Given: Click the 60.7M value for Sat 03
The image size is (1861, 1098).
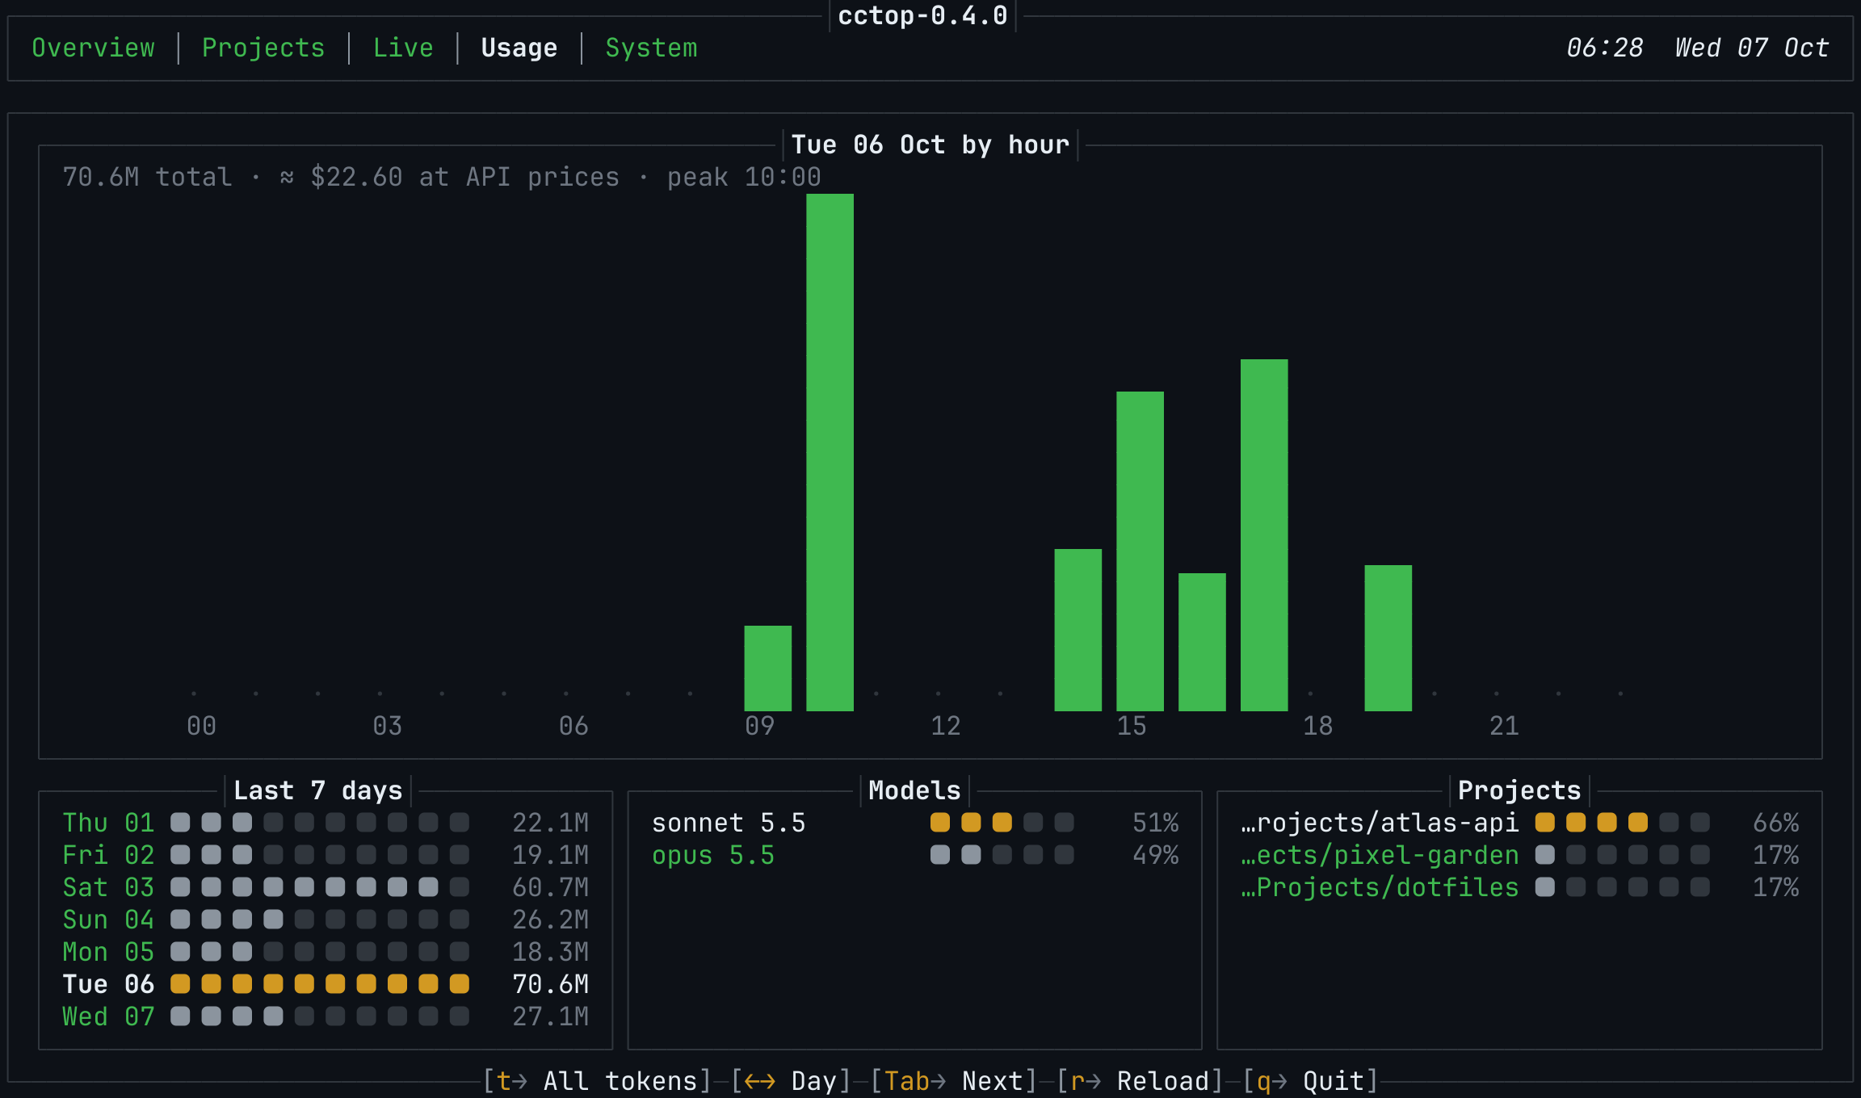Looking at the screenshot, I should (551, 887).
